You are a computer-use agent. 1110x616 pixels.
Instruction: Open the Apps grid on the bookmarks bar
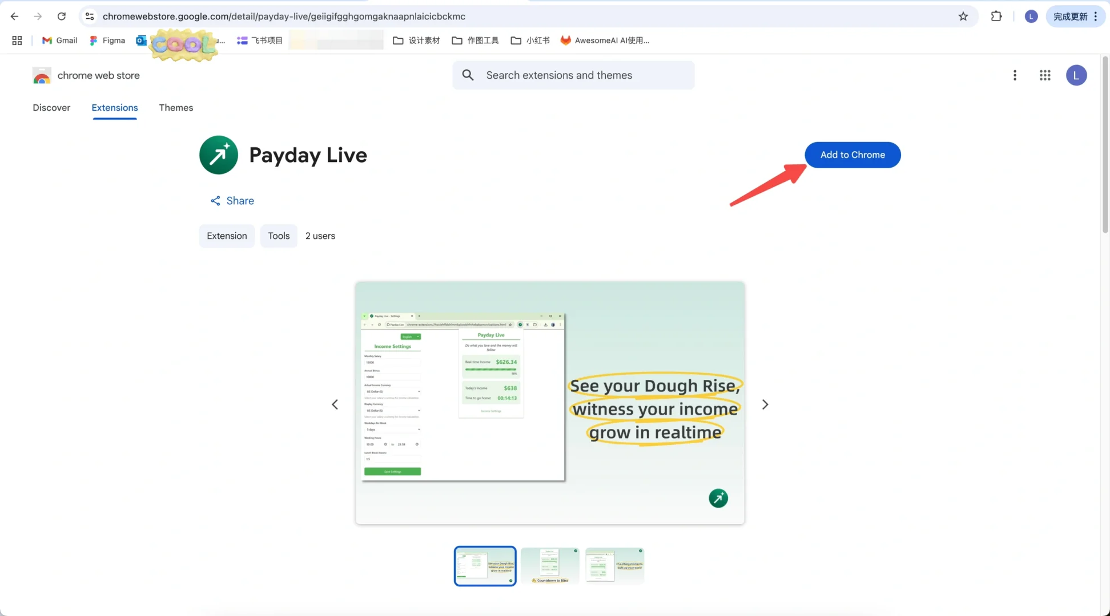pos(17,40)
